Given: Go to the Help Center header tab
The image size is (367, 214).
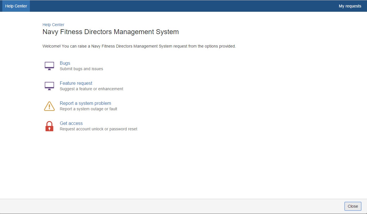Looking at the screenshot, I should point(16,6).
